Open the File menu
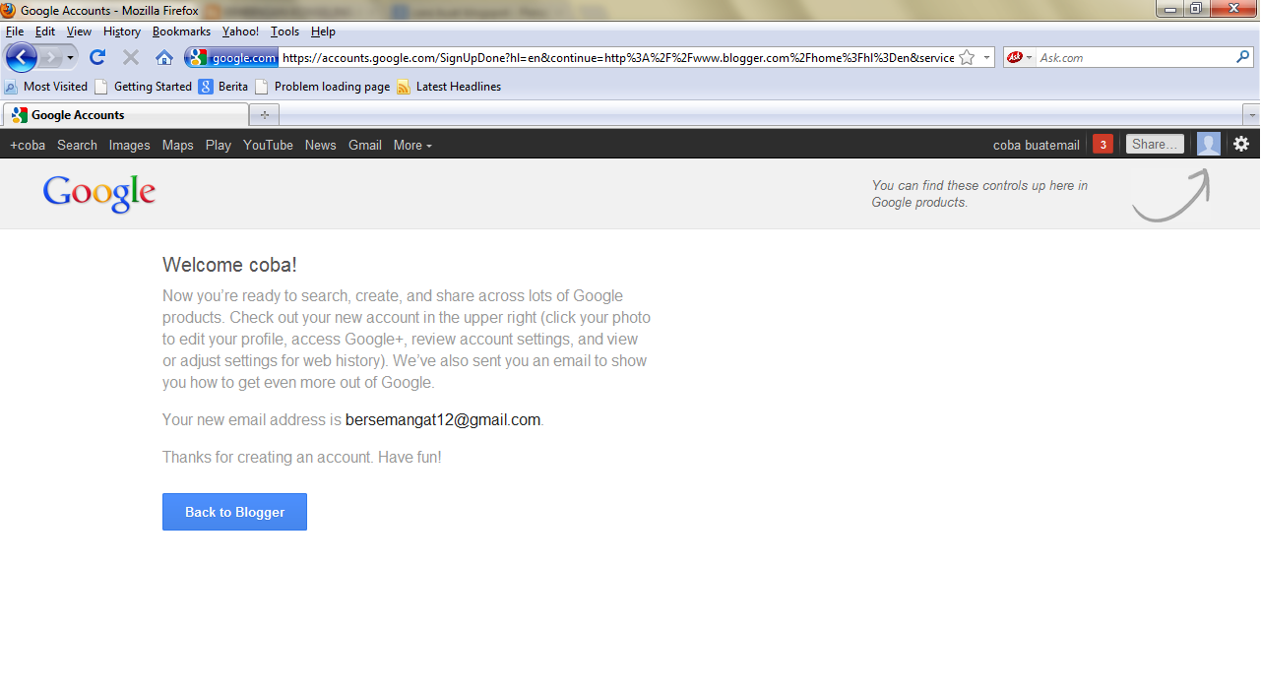Image resolution: width=1261 pixels, height=690 pixels. 14,31
